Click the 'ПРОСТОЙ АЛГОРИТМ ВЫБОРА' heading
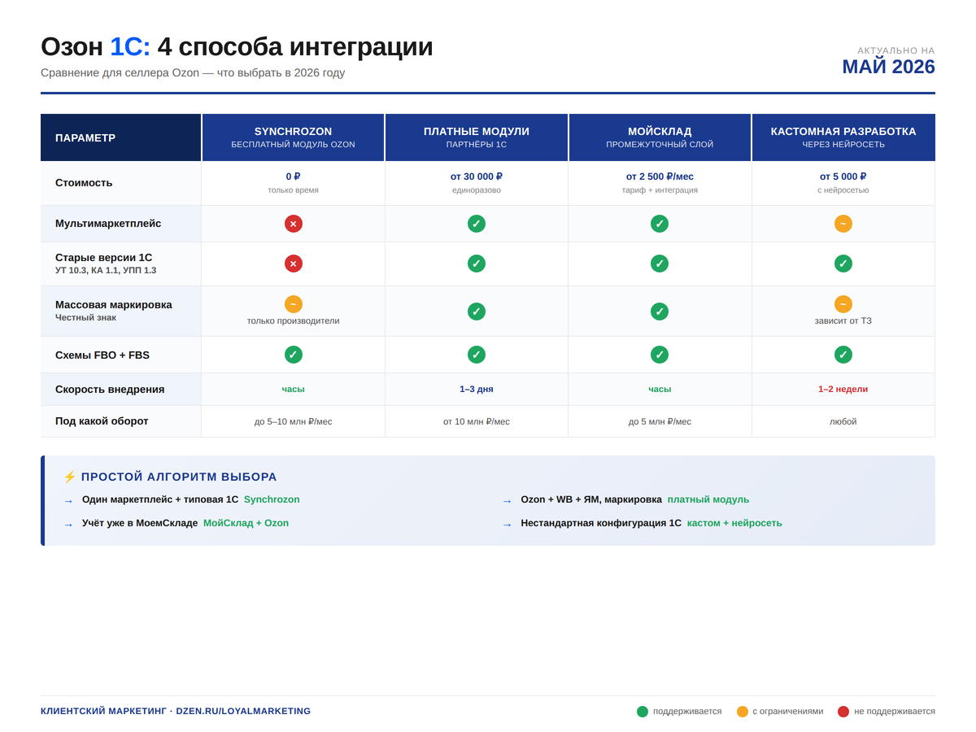The width and height of the screenshot is (976, 732). 179,477
